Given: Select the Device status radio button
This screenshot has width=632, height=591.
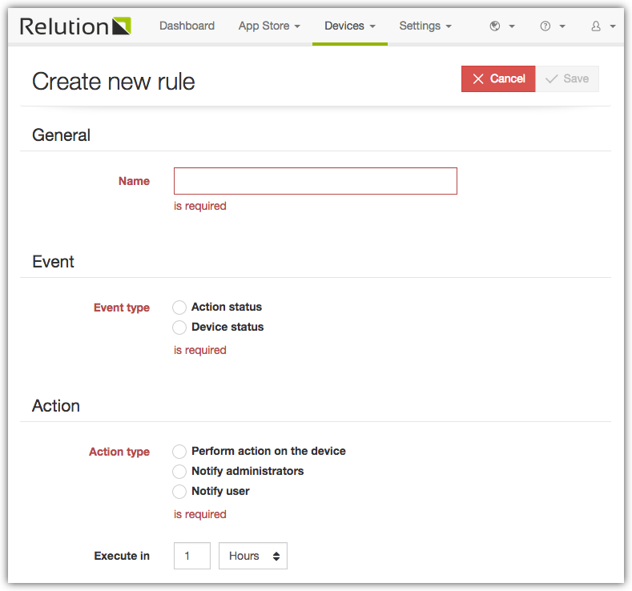Looking at the screenshot, I should coord(179,327).
